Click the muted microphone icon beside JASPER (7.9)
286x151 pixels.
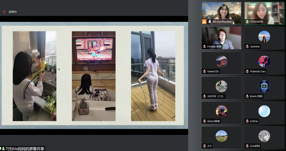click(x=204, y=96)
